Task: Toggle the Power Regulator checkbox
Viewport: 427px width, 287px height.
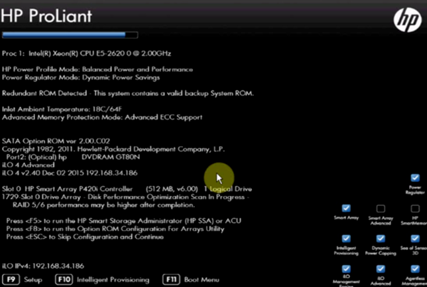Action: tap(415, 178)
